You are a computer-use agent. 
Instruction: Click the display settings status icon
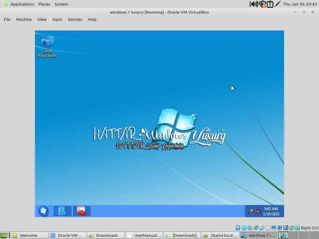[x=274, y=227]
